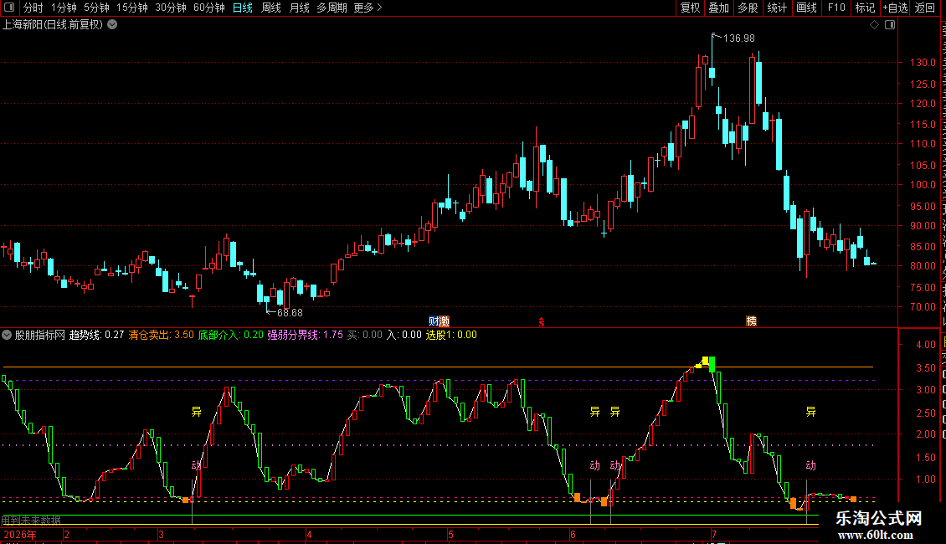Click the 返回 back button
Image resolution: width=946 pixels, height=544 pixels.
coord(925,8)
